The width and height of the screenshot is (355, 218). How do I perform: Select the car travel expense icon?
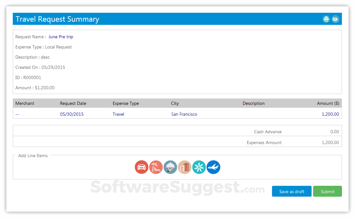tap(141, 167)
